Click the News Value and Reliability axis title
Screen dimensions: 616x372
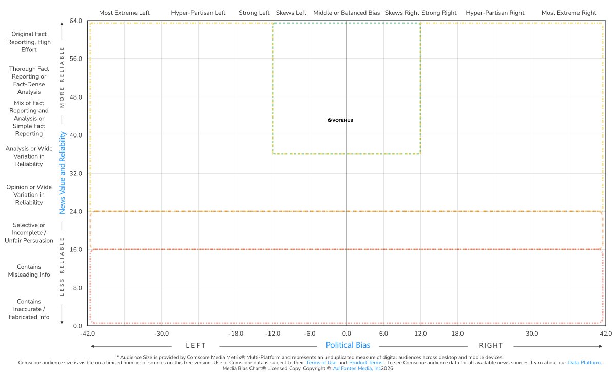coord(63,172)
